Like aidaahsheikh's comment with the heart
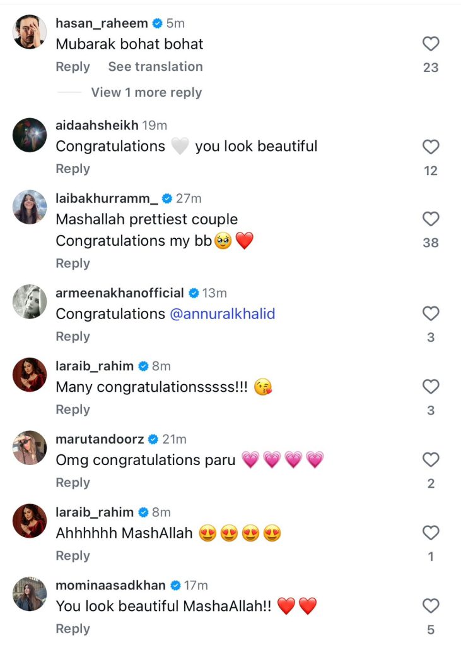The image size is (461, 647). coord(430,147)
